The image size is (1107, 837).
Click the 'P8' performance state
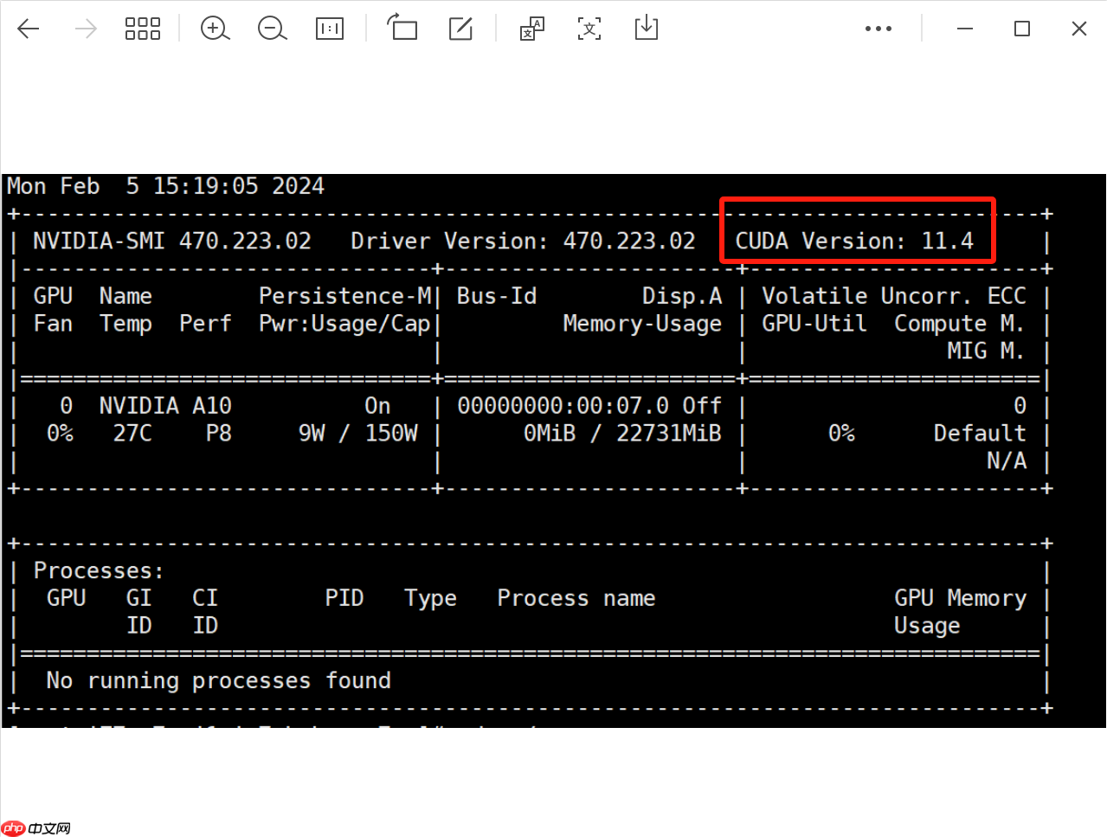point(219,433)
